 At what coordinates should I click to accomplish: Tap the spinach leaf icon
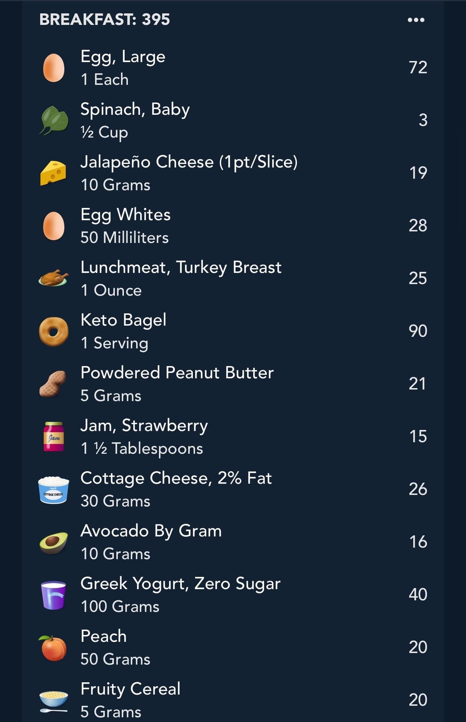pos(54,120)
